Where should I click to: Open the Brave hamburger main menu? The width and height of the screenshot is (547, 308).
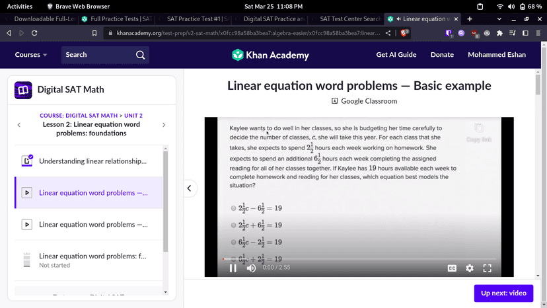(538, 33)
